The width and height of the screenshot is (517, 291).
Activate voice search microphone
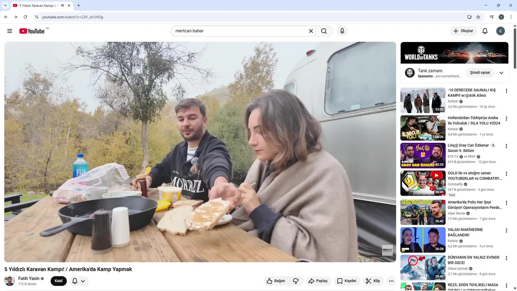tap(342, 31)
